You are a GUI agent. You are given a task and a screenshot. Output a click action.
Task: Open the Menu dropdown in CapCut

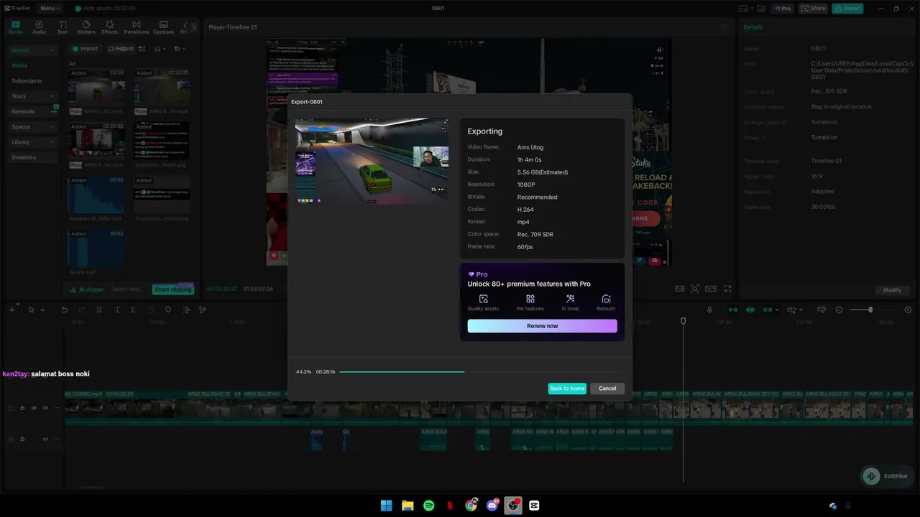(x=50, y=9)
